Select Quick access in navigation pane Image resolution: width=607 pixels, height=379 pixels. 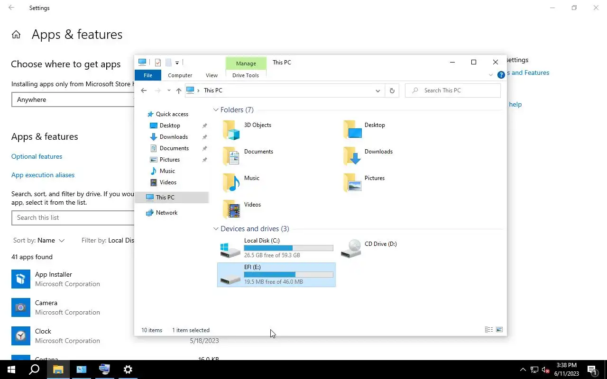point(172,114)
